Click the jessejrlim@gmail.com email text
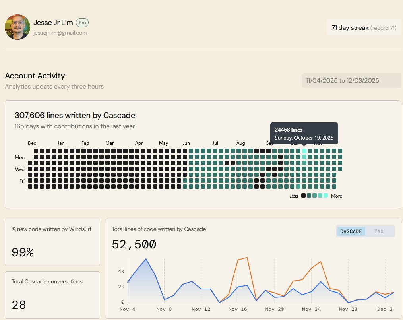 pos(60,33)
